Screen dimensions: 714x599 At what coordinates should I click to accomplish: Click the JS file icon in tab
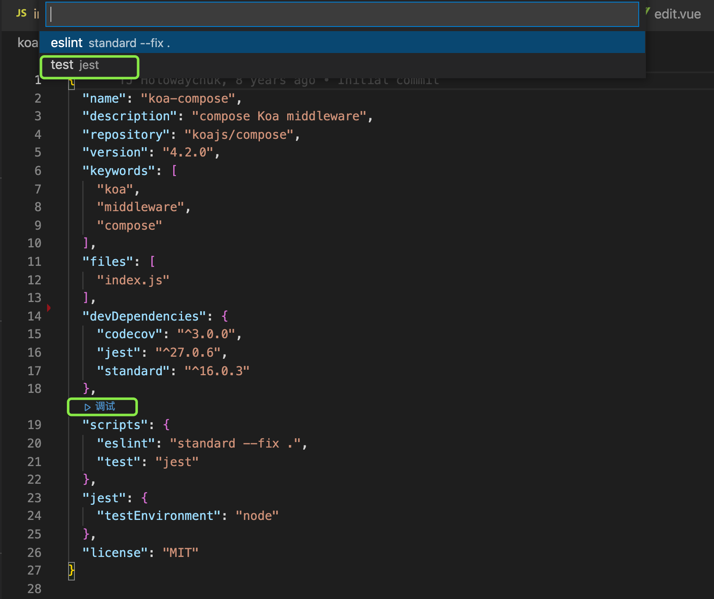tap(21, 13)
